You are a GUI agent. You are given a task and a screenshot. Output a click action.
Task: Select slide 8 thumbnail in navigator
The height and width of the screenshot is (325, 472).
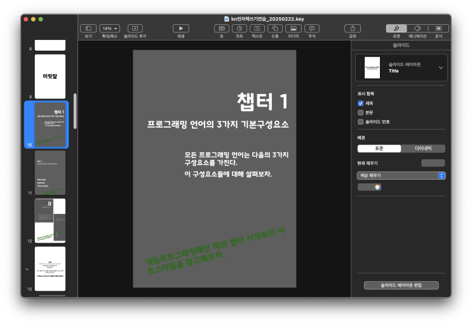50,45
